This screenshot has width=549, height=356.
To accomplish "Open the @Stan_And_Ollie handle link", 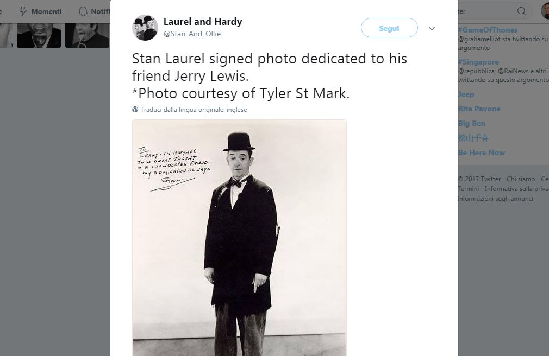I will (x=192, y=34).
